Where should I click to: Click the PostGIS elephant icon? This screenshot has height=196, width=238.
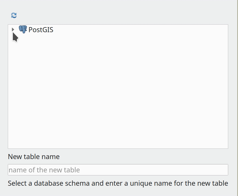click(23, 29)
